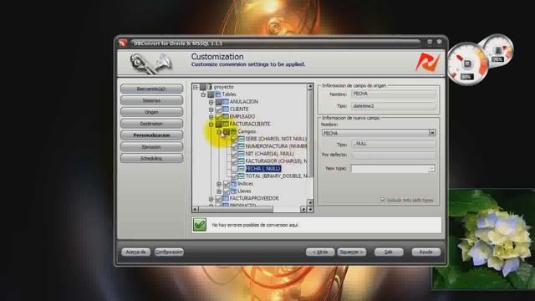Click the ANULACION table icon
The image size is (535, 301).
click(x=226, y=102)
